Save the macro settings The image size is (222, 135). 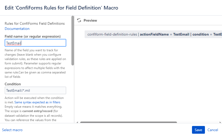point(198,130)
